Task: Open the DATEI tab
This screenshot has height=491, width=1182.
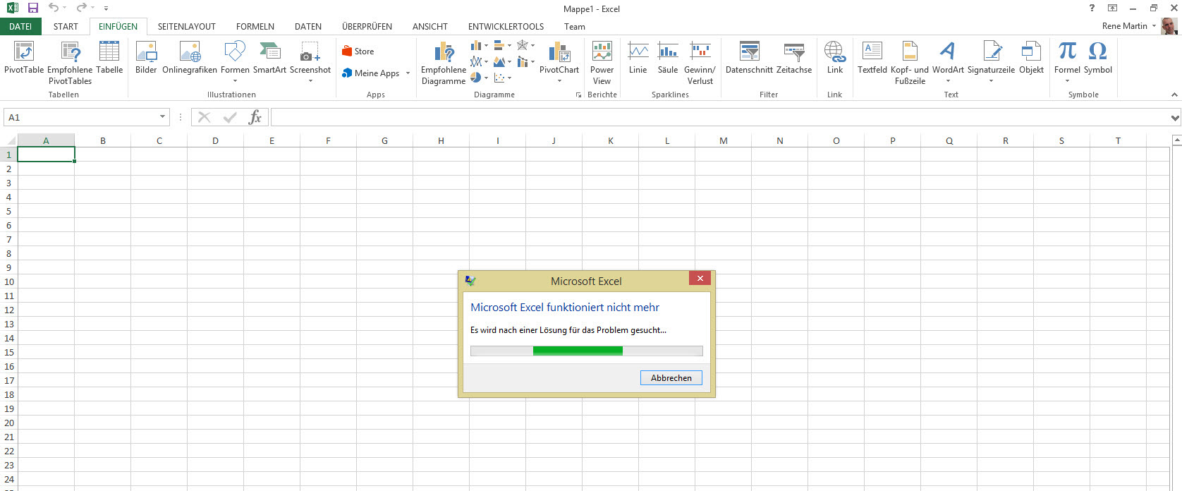Action: coord(20,27)
